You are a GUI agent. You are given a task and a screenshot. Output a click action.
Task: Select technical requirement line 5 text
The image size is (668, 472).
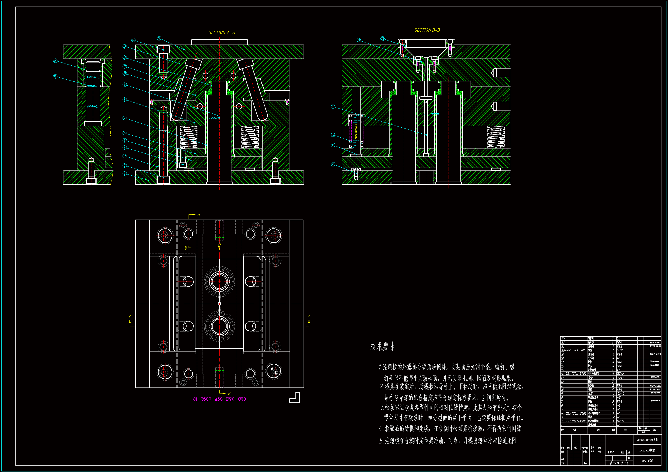pyautogui.click(x=448, y=441)
